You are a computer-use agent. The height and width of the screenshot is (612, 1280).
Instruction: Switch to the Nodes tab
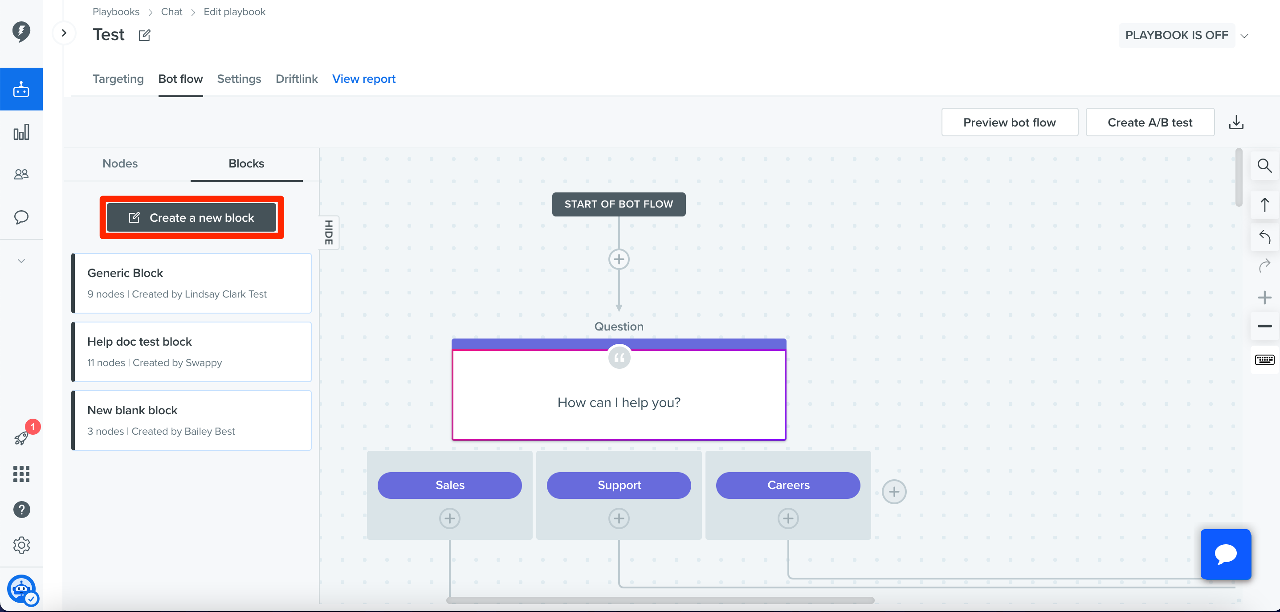coord(120,163)
